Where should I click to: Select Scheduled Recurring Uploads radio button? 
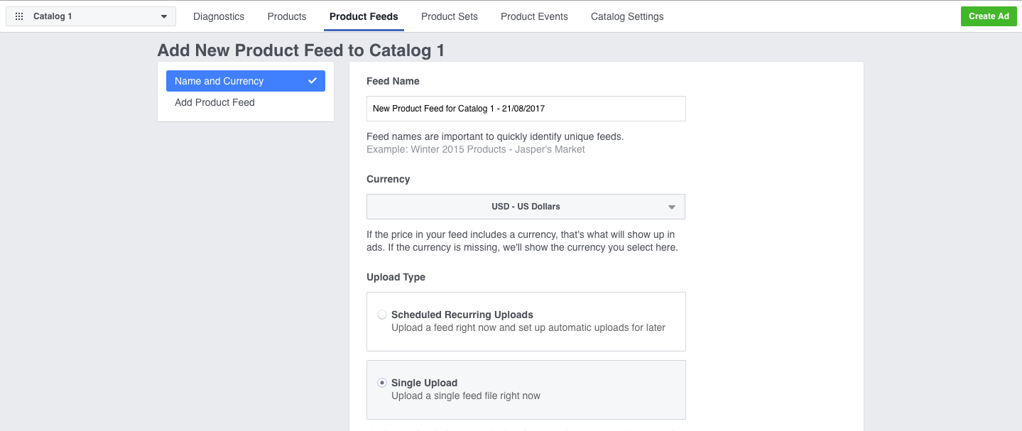[x=382, y=315]
